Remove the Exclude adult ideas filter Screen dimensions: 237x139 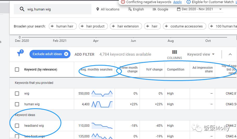click(66, 54)
